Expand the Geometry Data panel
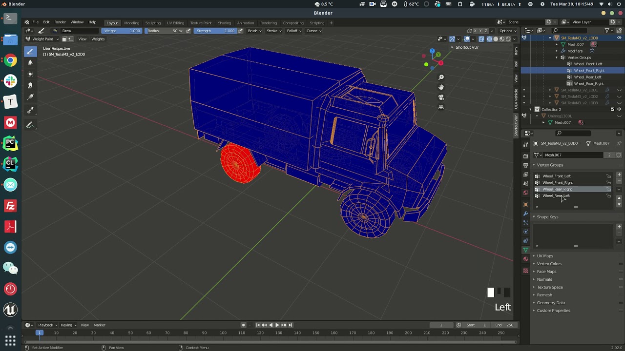The height and width of the screenshot is (351, 625). click(550, 303)
